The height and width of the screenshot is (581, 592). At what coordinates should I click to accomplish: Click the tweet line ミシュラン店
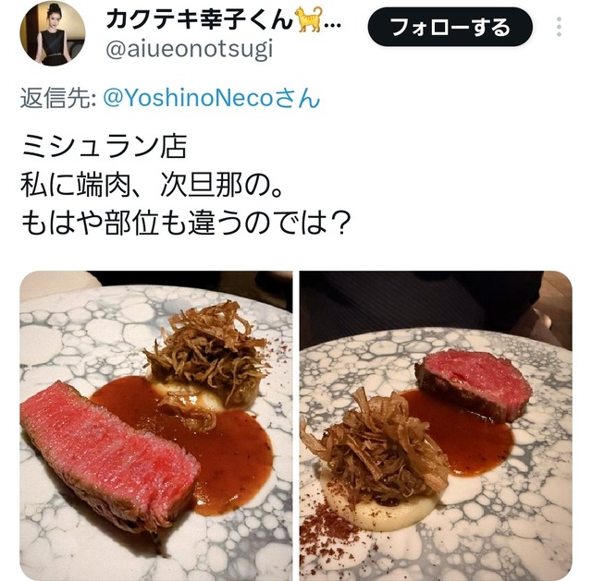click(x=105, y=146)
